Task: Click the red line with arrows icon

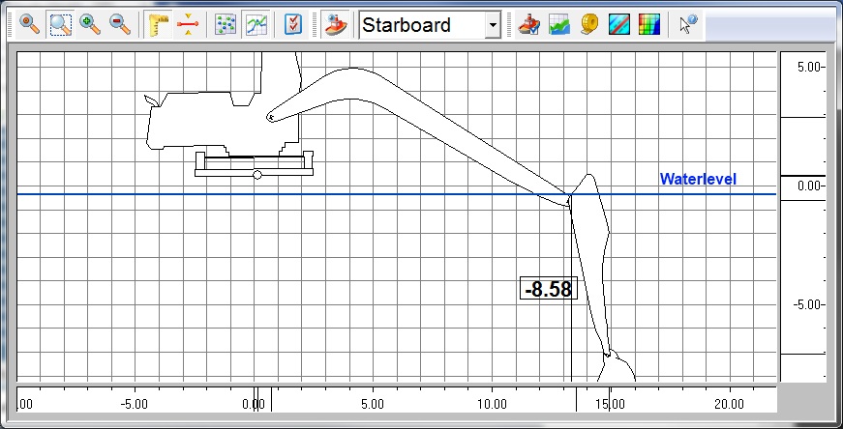Action: [x=188, y=25]
